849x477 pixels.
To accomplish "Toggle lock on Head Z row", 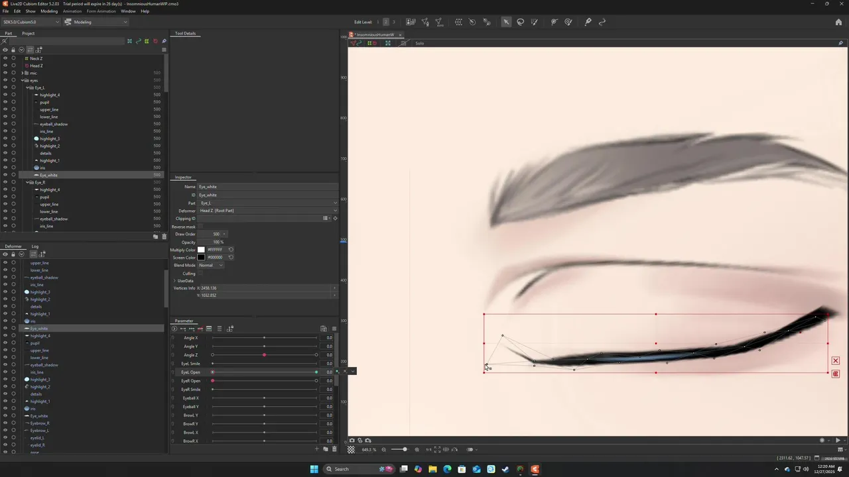I will (13, 66).
